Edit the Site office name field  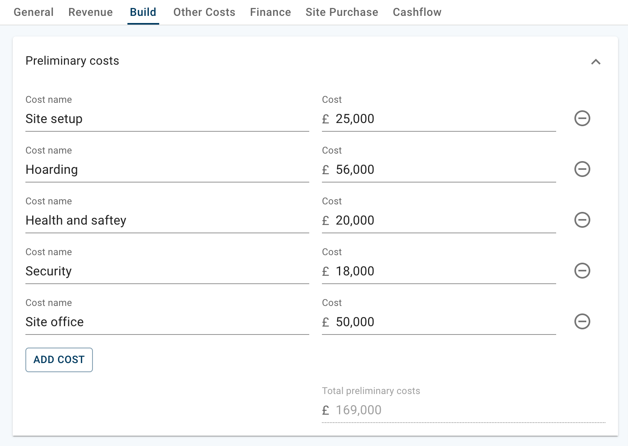(167, 322)
